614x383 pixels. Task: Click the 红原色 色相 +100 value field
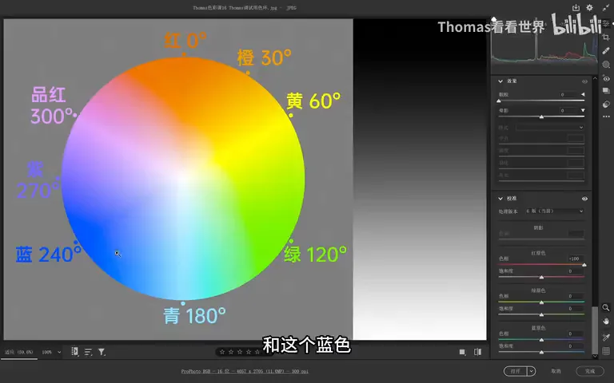click(576, 259)
